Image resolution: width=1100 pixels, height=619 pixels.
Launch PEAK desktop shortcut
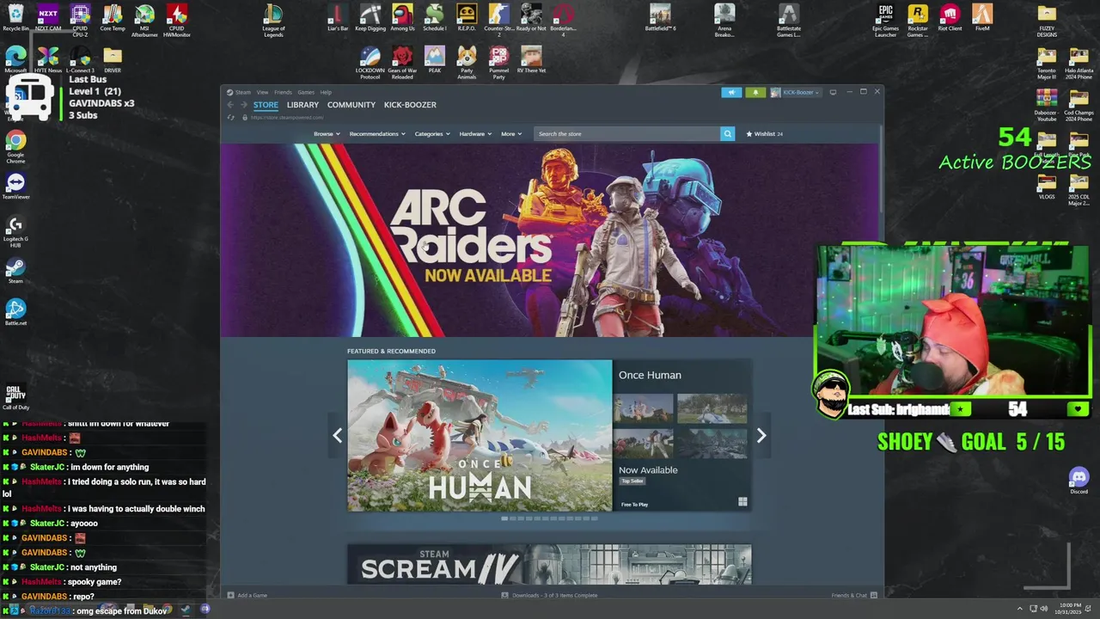(x=435, y=60)
